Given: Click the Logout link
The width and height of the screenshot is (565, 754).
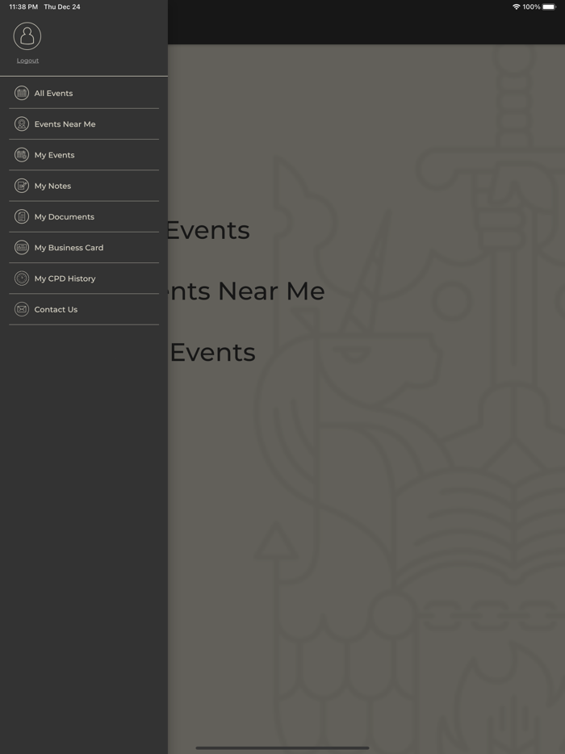Looking at the screenshot, I should coord(27,60).
